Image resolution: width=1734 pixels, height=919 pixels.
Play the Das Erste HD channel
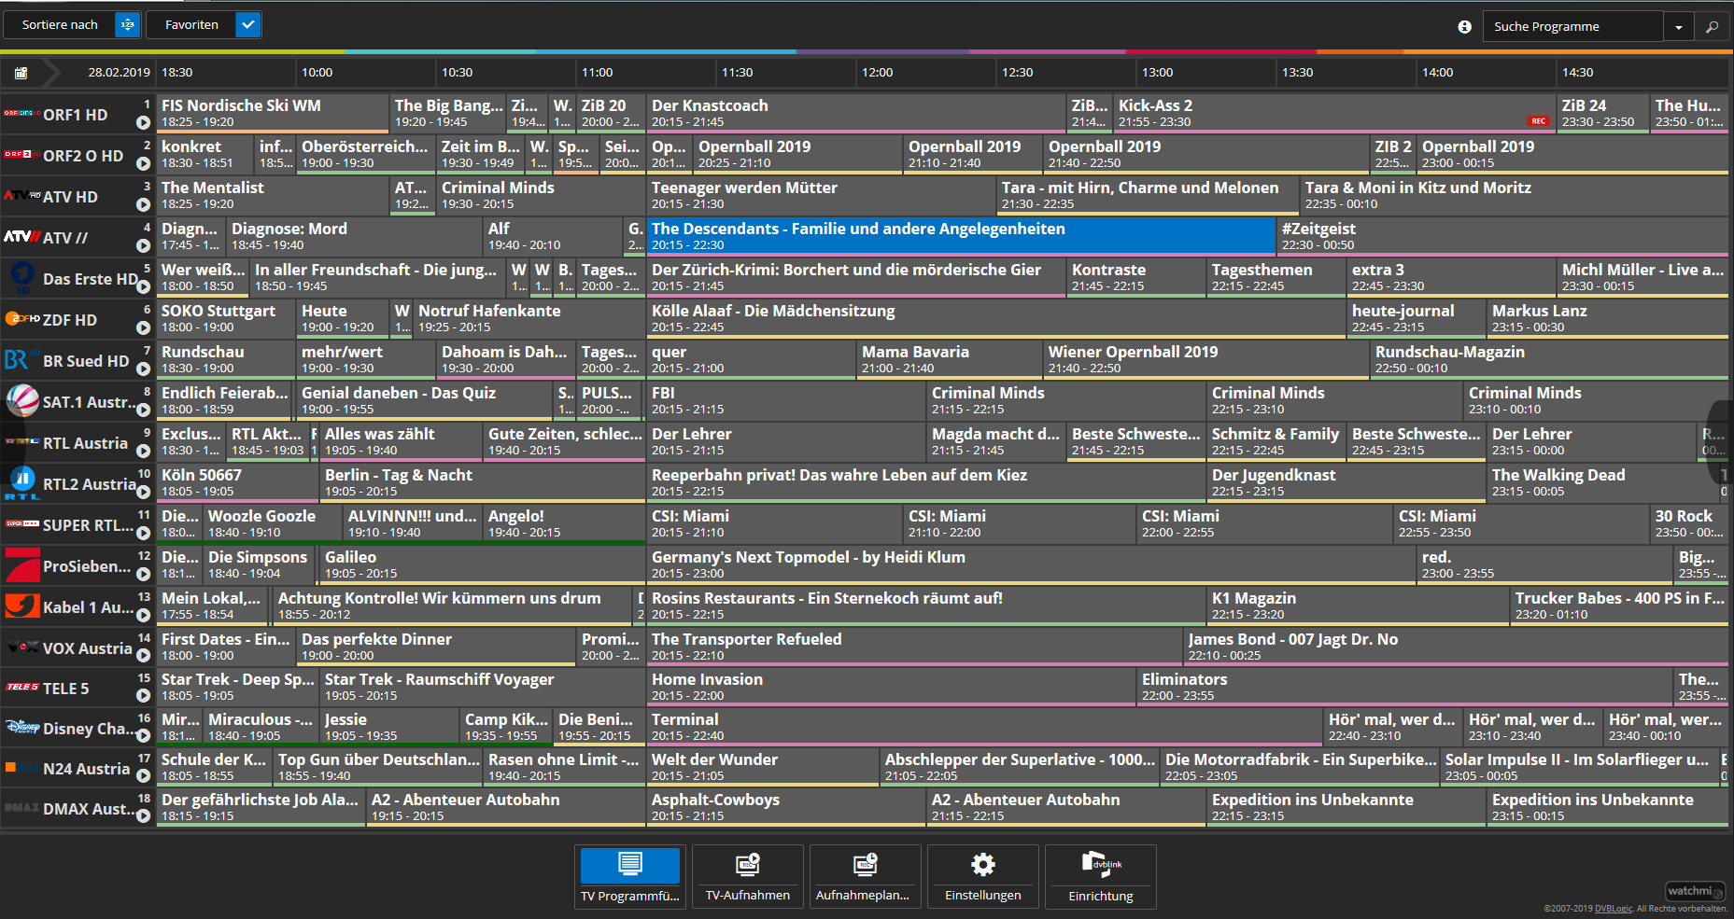tap(143, 286)
